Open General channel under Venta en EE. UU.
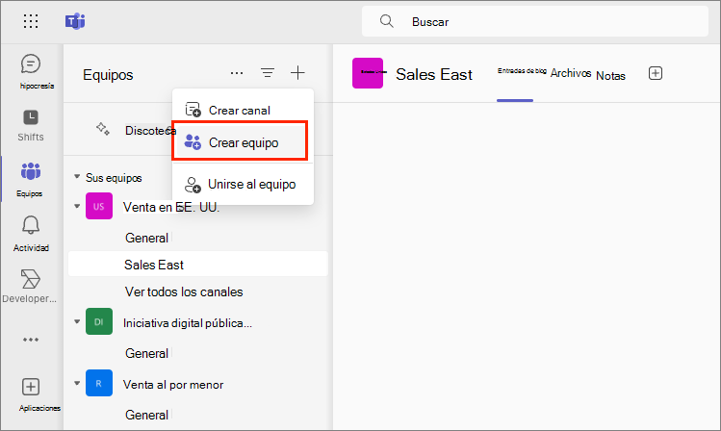 click(x=146, y=238)
